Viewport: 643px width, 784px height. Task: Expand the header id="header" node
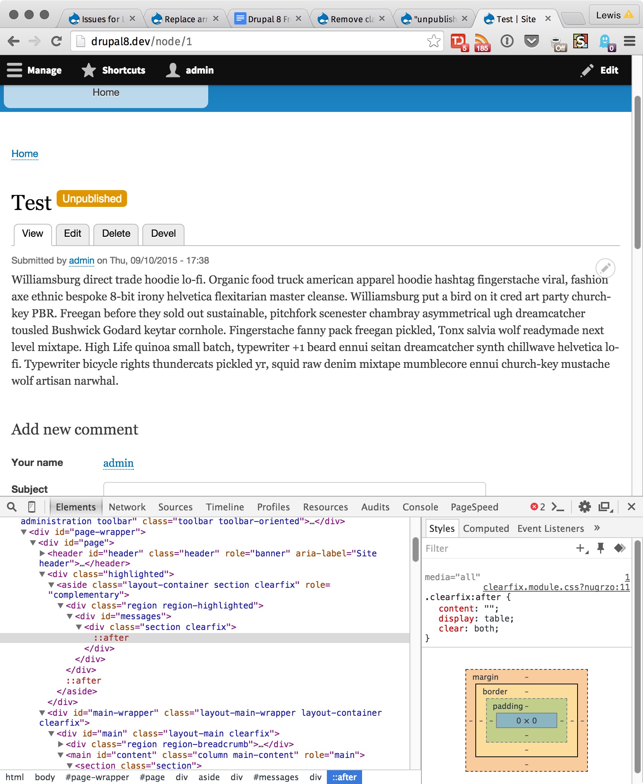(x=42, y=553)
